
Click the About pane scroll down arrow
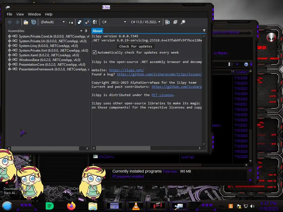[x=204, y=144]
